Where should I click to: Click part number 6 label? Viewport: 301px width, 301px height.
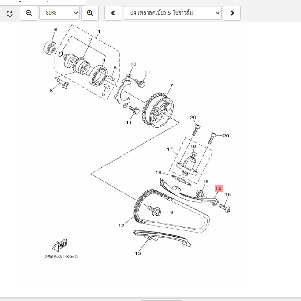[56, 30]
